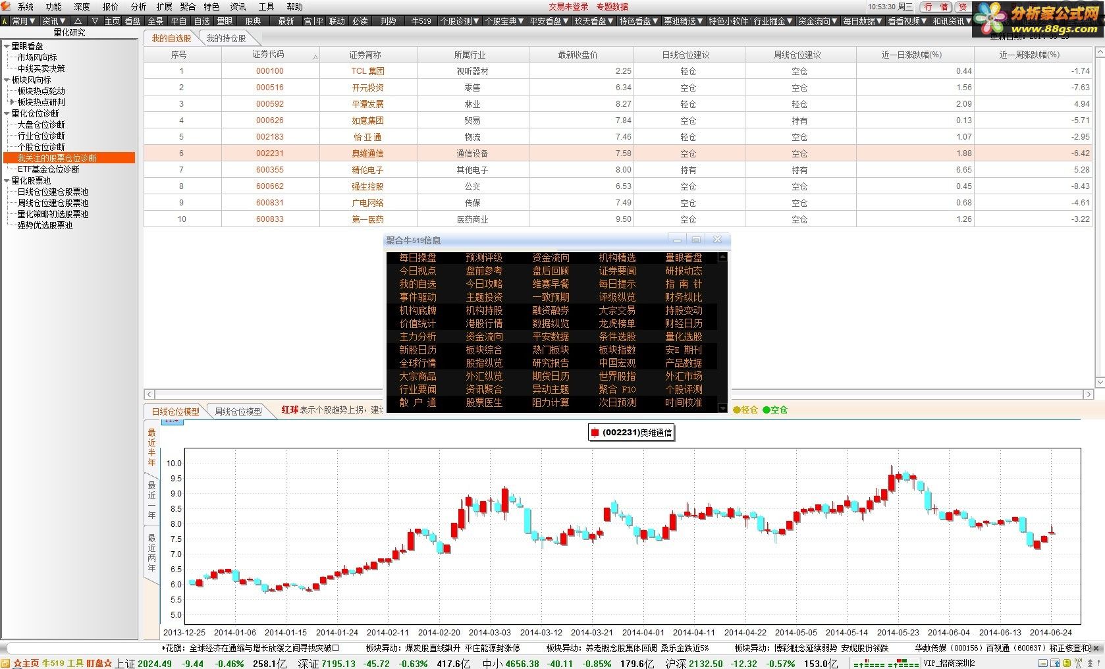Click stock code 600833 in table

tap(270, 219)
